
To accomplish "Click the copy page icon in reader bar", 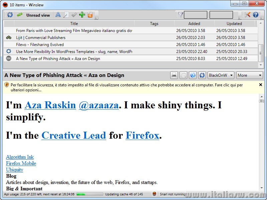I will pos(183,75).
